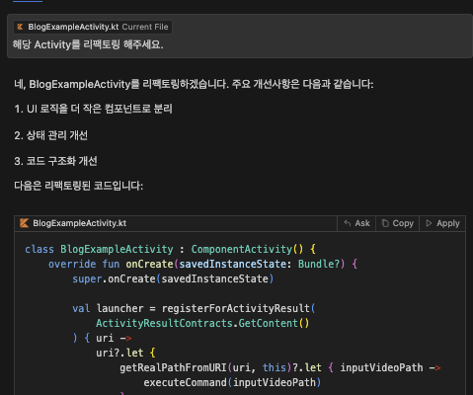Click code line "executeCommand(inputVideoPath)"
This screenshot has width=473, height=395.
[x=232, y=382]
